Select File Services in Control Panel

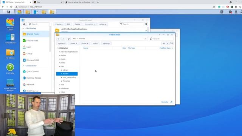36,40
